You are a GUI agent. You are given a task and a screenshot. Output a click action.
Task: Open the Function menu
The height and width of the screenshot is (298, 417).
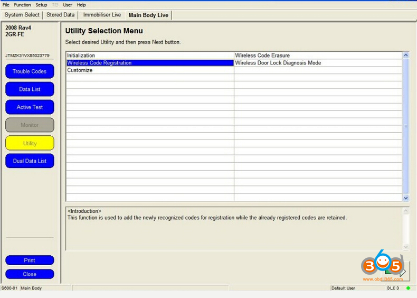pos(22,5)
